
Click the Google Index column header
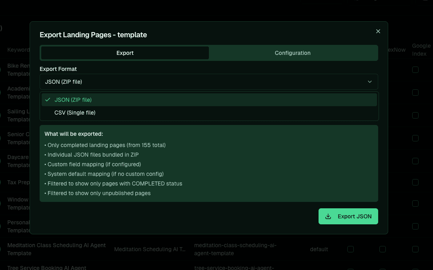(421, 50)
